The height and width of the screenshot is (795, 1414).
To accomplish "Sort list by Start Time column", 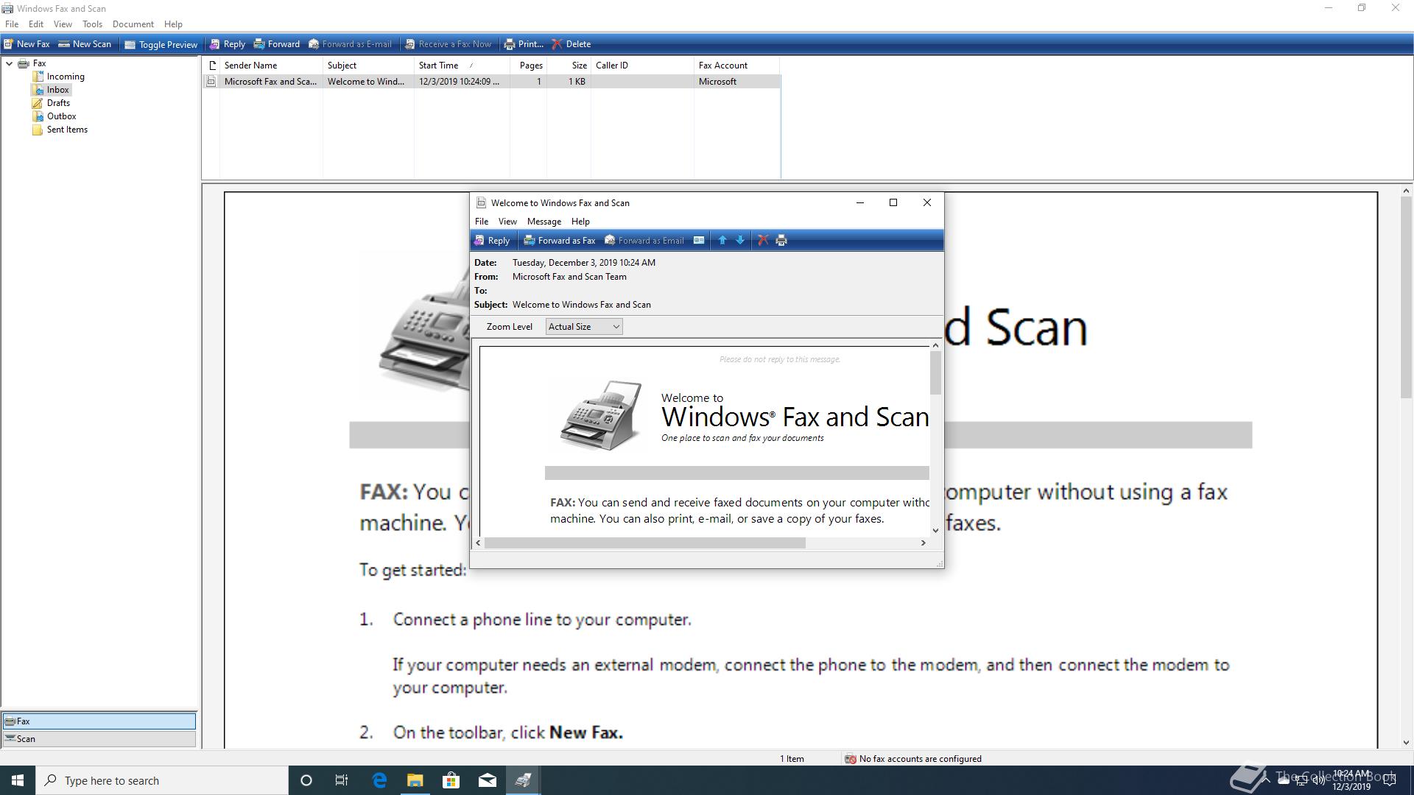I will [x=439, y=66].
